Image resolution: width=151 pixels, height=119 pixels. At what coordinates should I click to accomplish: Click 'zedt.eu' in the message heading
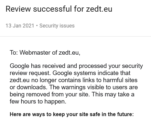(99, 9)
